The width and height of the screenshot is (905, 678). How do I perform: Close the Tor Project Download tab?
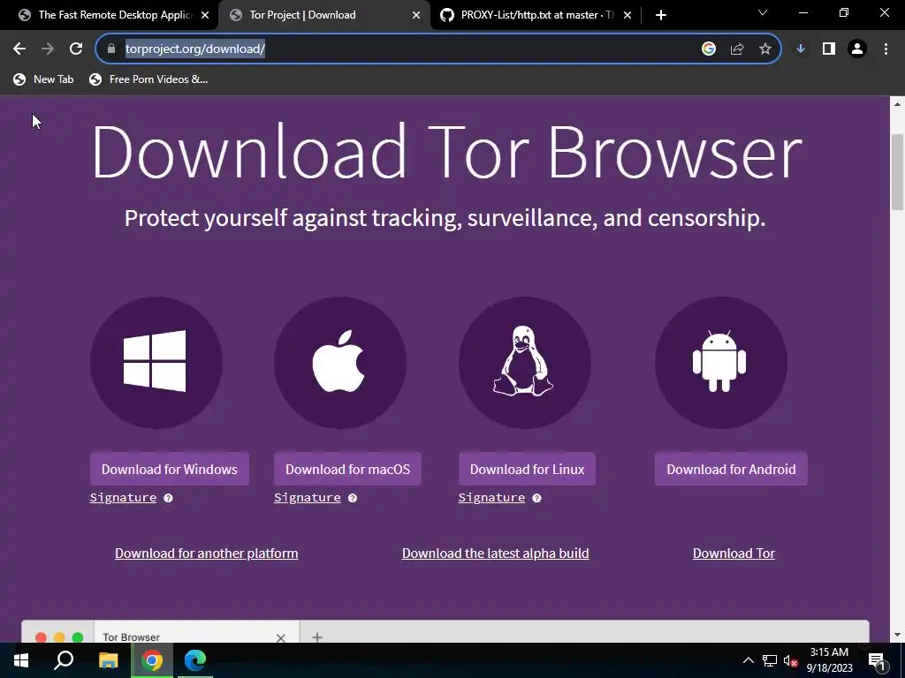(x=416, y=15)
